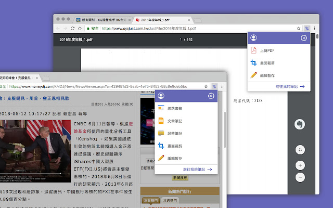Select 畫面裁剪 in the news window popup
Image resolution: width=333 pixels, height=208 pixels.
point(175,146)
